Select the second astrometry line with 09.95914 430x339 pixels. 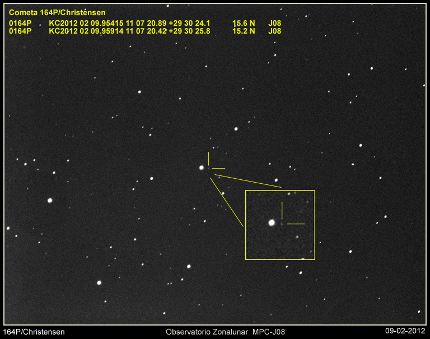[x=129, y=31]
